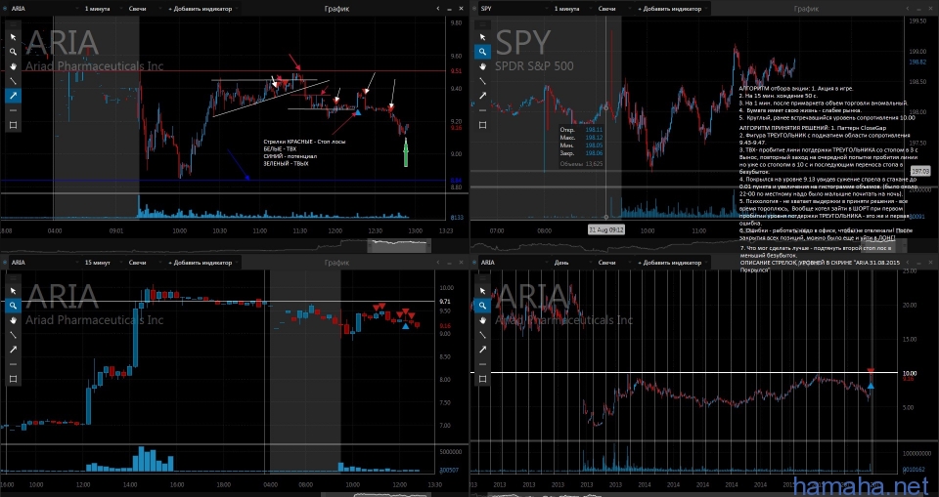The image size is (939, 497).
Task: Select the horizontal line tool in the SPY chart
Action: (482, 110)
